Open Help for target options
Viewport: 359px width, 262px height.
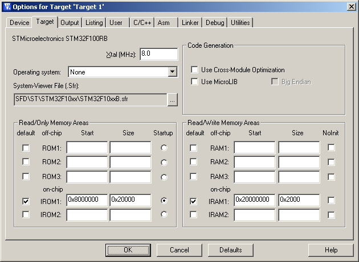click(331, 250)
